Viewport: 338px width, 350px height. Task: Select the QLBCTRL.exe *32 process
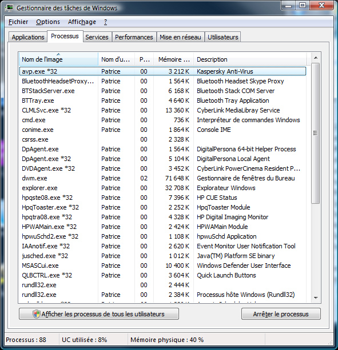[x=162, y=275]
